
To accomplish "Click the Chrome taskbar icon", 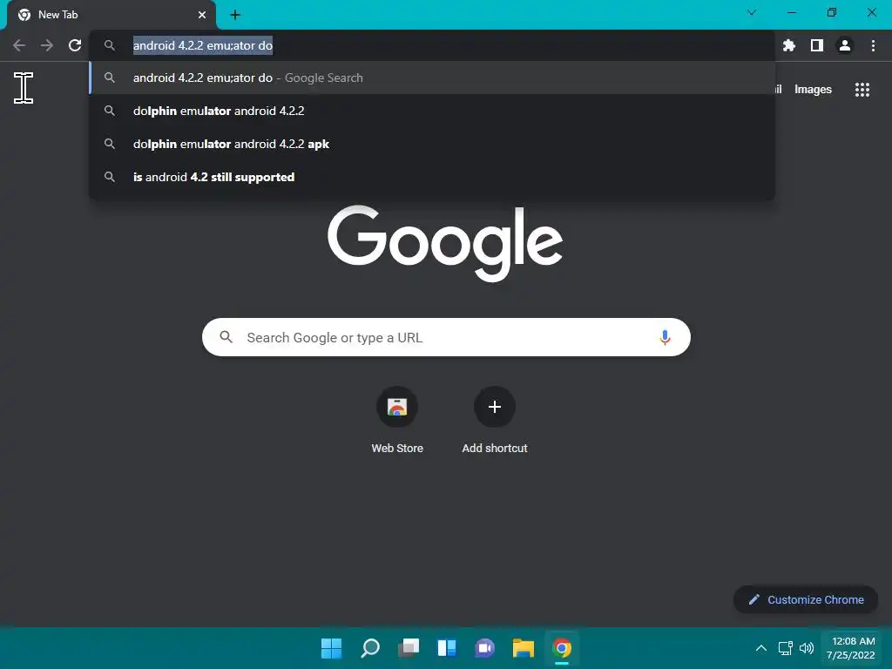I will [562, 648].
